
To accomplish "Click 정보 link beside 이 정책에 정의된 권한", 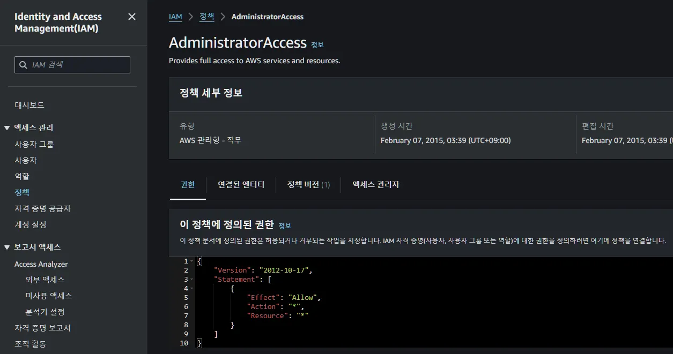I will coord(285,226).
